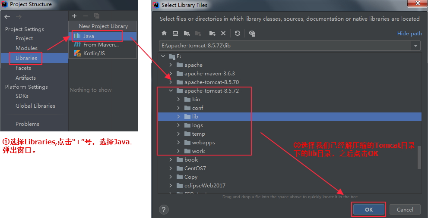
Task: Choose Kotlin/JS library option
Action: [103, 53]
